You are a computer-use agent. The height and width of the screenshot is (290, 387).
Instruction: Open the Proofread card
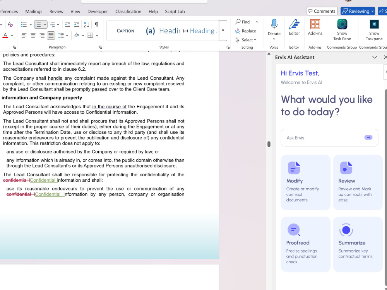coord(306,244)
